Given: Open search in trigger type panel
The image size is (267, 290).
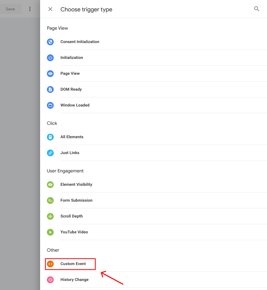Looking at the screenshot, I should pos(256,9).
